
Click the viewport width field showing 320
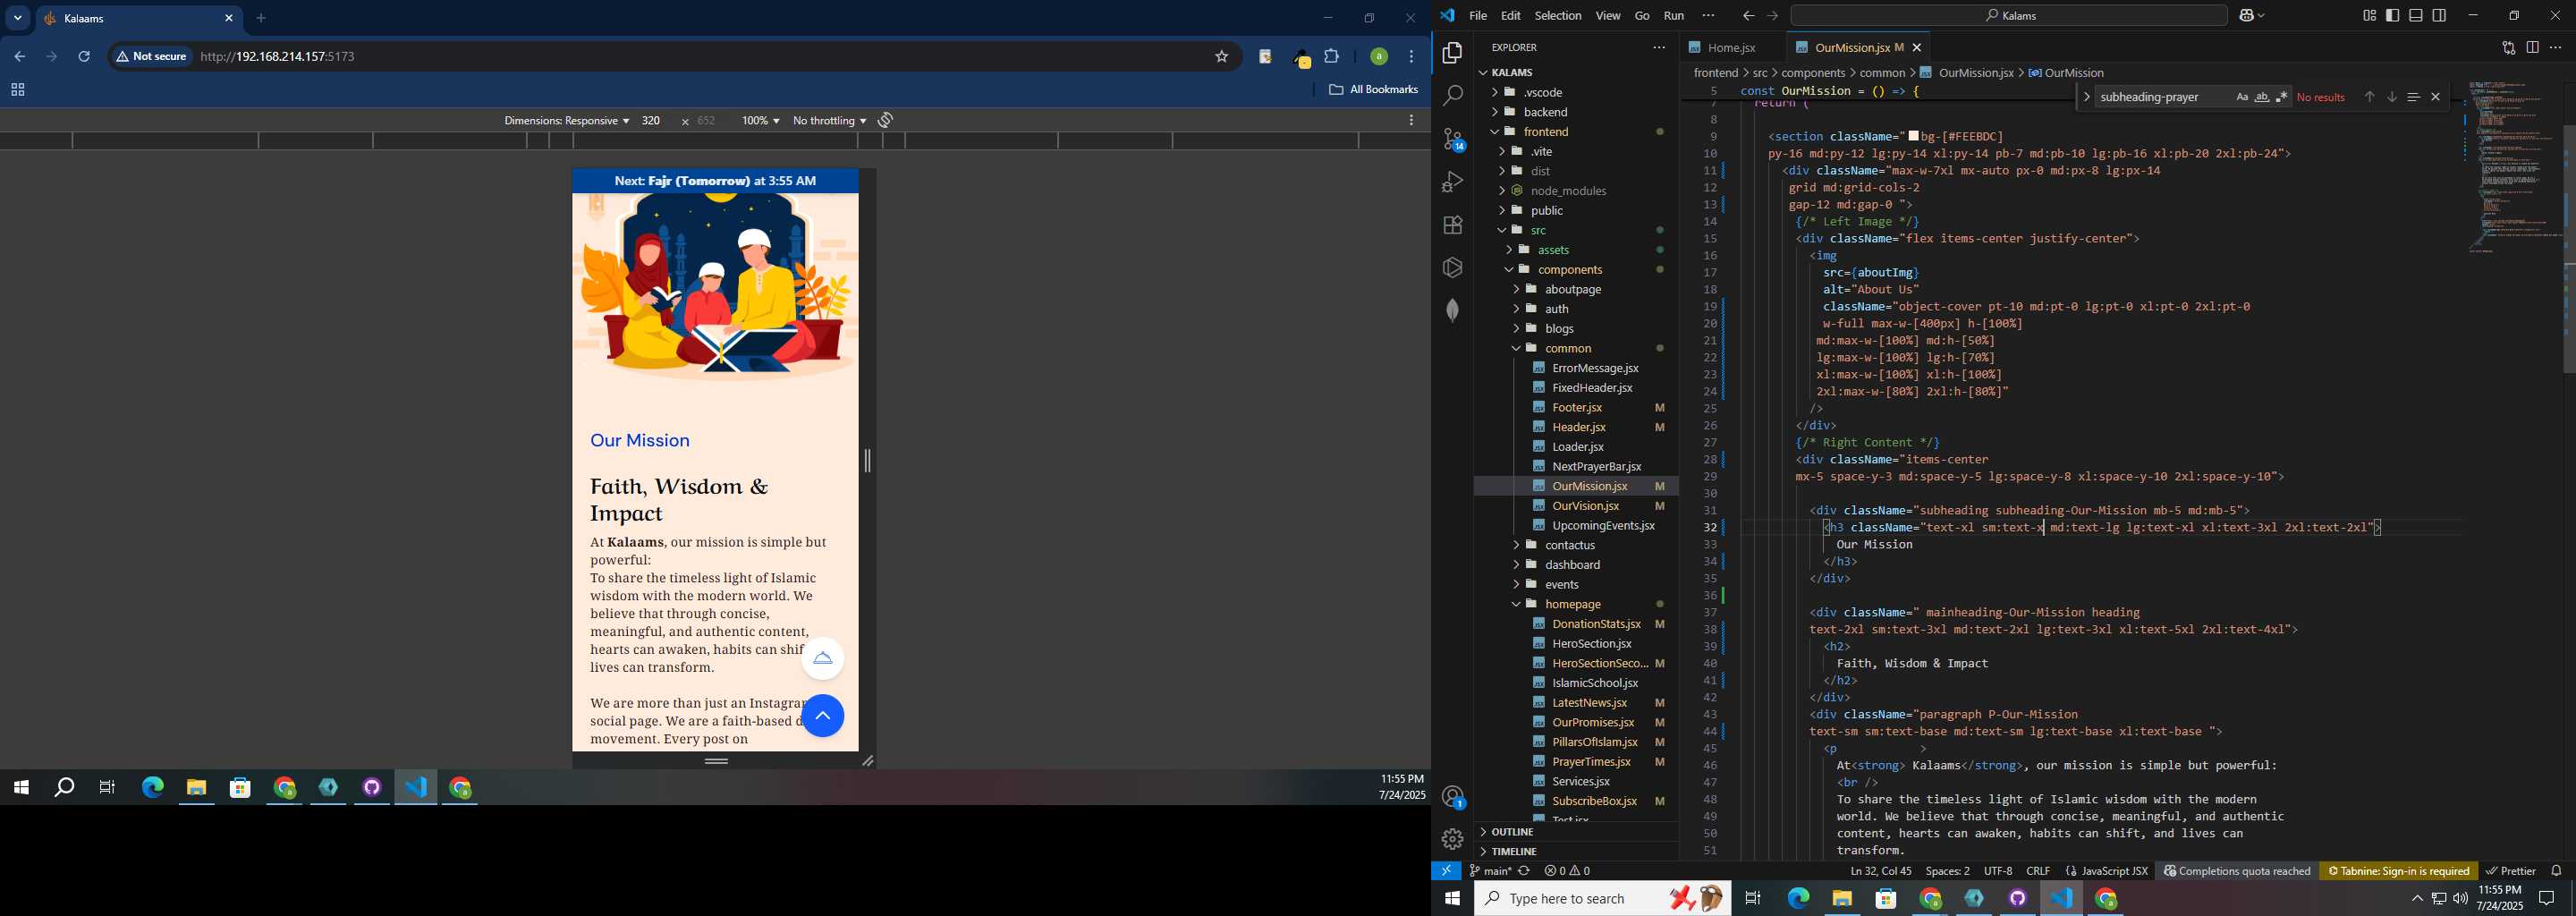coord(651,120)
